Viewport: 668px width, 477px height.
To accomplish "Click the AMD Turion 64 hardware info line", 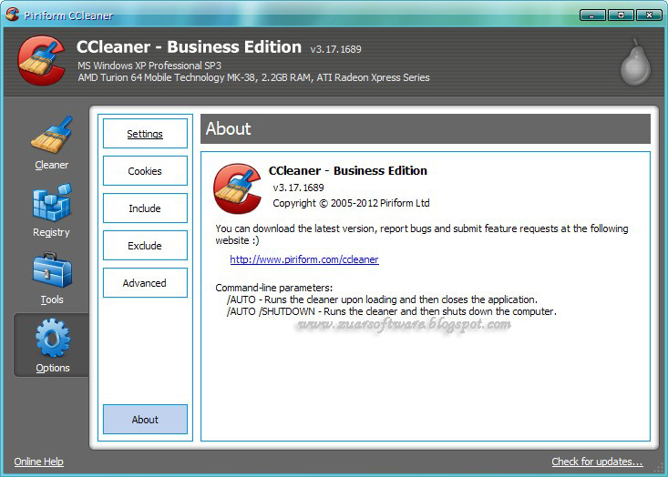I will [253, 78].
